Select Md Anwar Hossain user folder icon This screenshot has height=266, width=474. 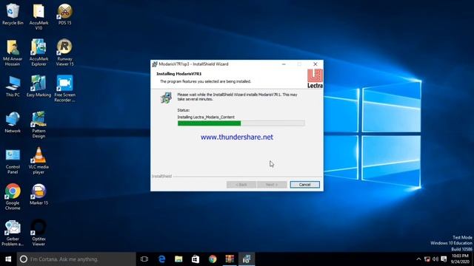[13, 52]
